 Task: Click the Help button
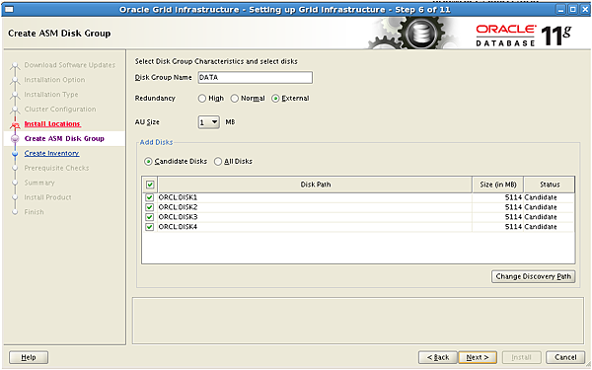tap(29, 357)
